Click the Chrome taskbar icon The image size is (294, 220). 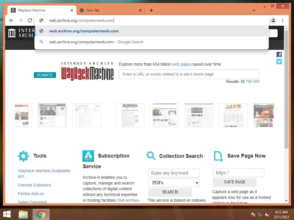point(41,214)
